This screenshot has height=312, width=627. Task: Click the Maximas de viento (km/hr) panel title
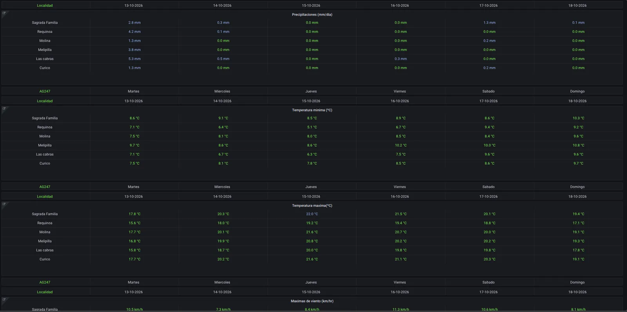312,301
